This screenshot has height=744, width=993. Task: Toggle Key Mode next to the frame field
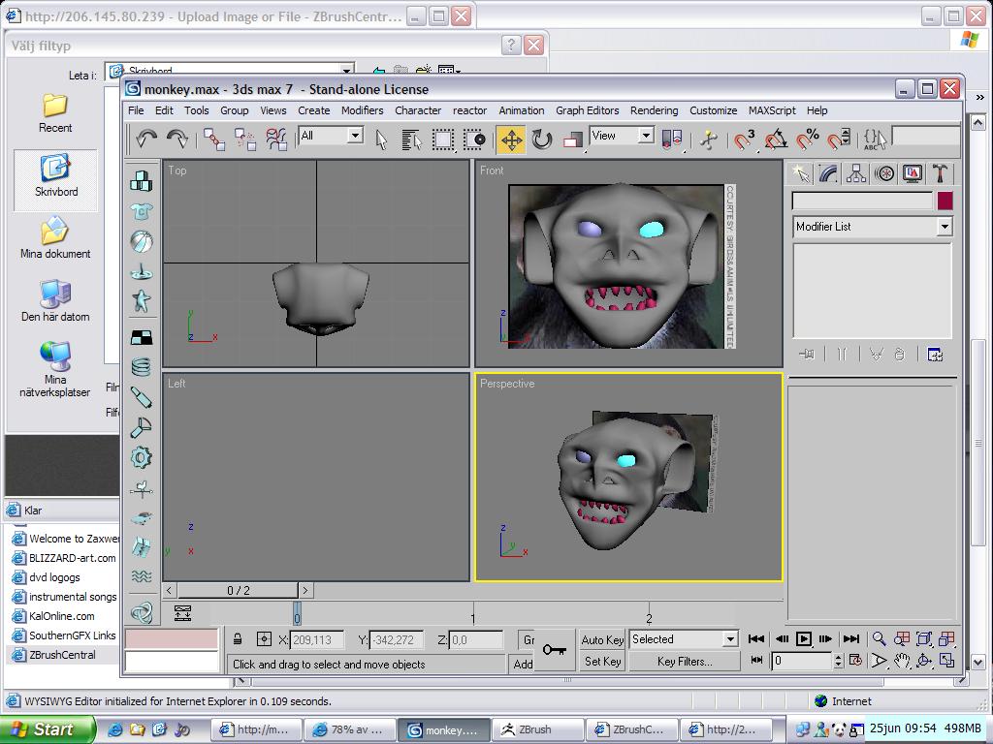756,661
